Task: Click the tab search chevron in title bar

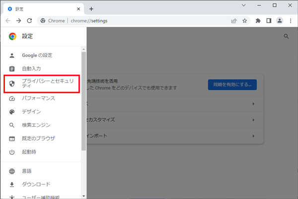Action: click(x=244, y=5)
